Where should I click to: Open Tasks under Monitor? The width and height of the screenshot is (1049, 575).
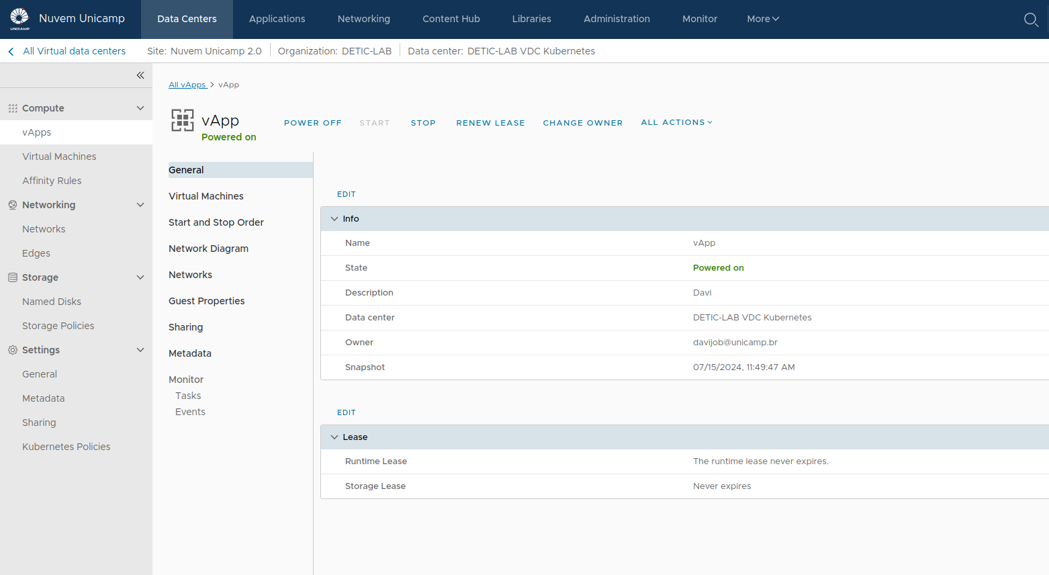(188, 396)
